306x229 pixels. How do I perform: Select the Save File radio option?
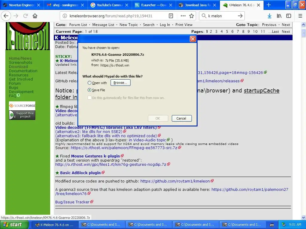[89, 90]
